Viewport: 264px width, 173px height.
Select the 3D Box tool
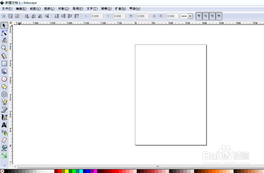point(4,71)
